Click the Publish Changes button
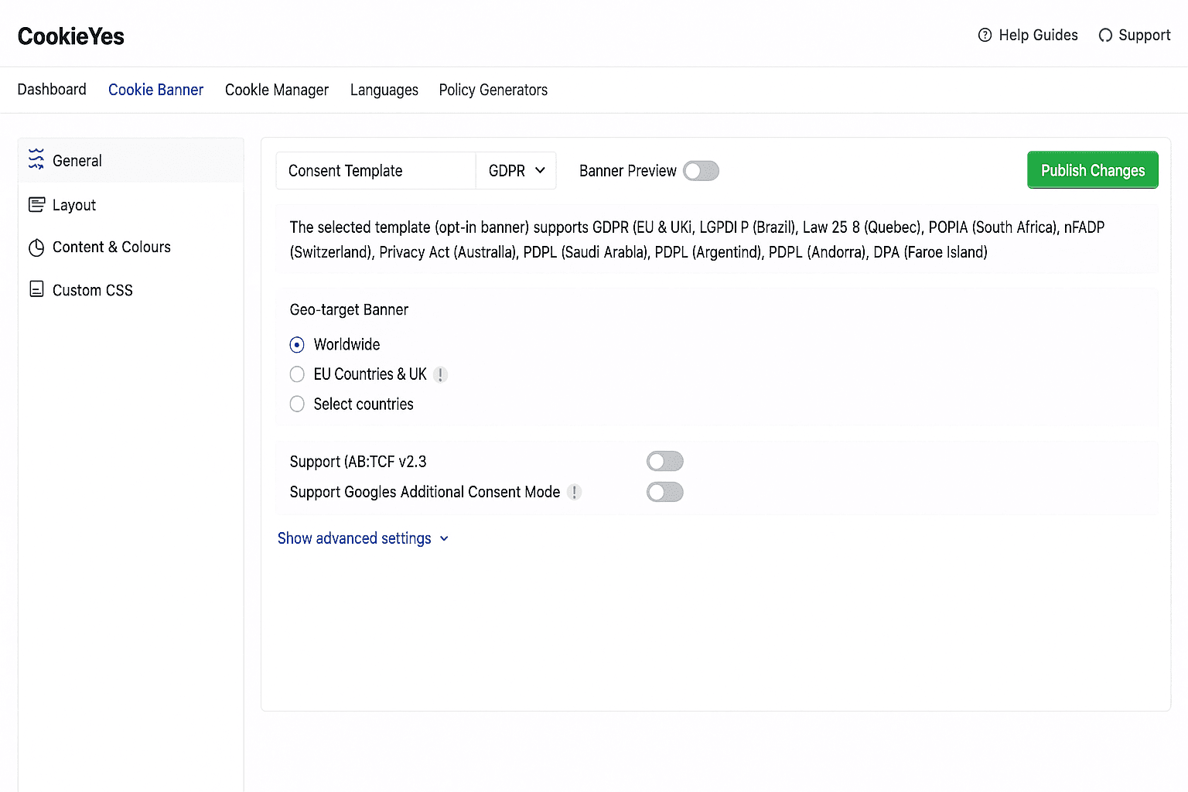 pos(1092,170)
